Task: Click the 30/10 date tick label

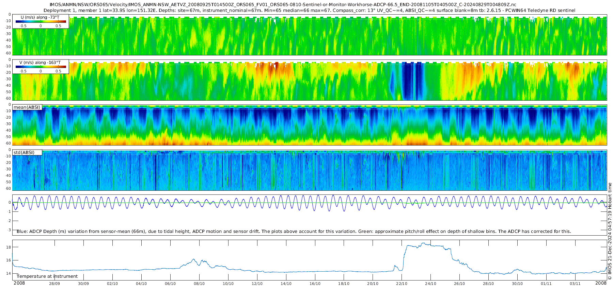Action: tap(517, 284)
